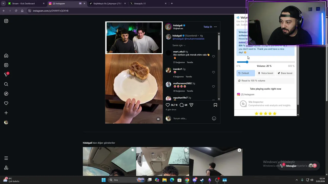Go back in Chrome
The height and width of the screenshot is (184, 328).
pyautogui.click(x=4, y=11)
